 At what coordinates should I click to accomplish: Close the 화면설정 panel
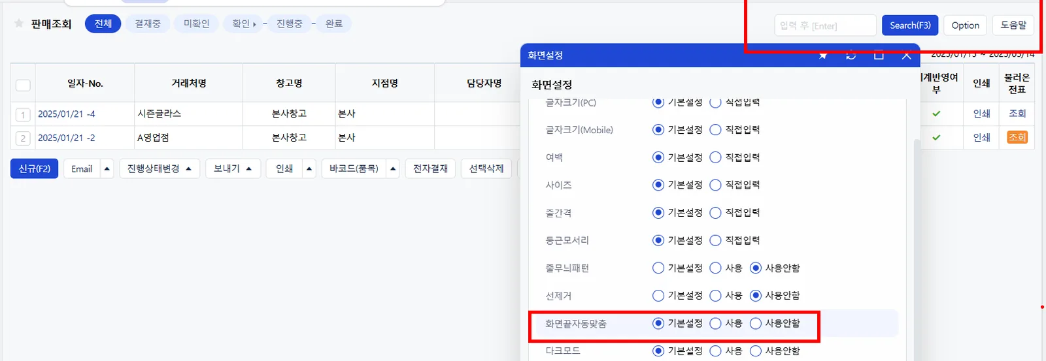click(x=906, y=55)
